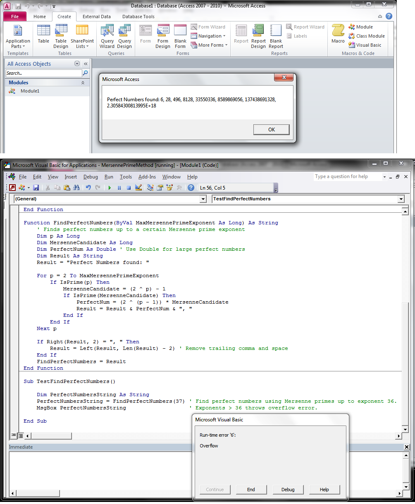Click the Break pause icon in VBA toolbar
415x504 pixels.
coord(119,188)
